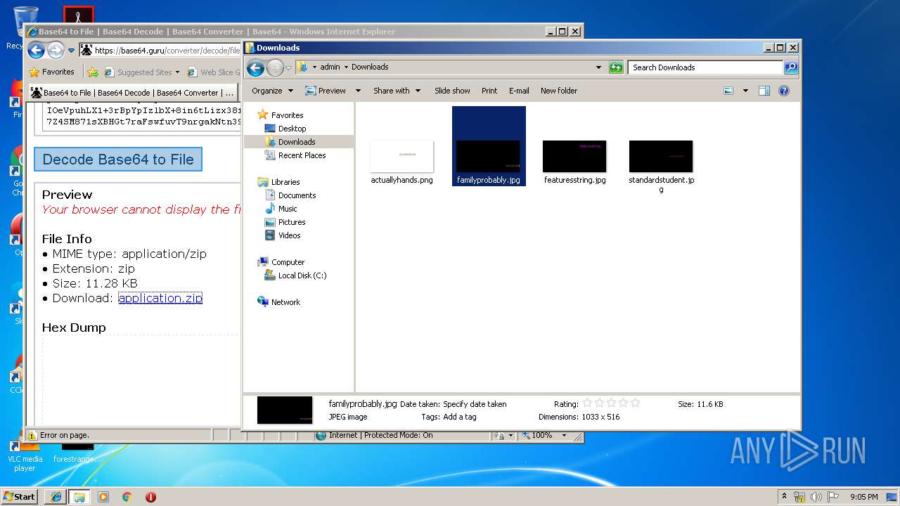Download the application.zip link
The width and height of the screenshot is (900, 506).
(x=160, y=298)
